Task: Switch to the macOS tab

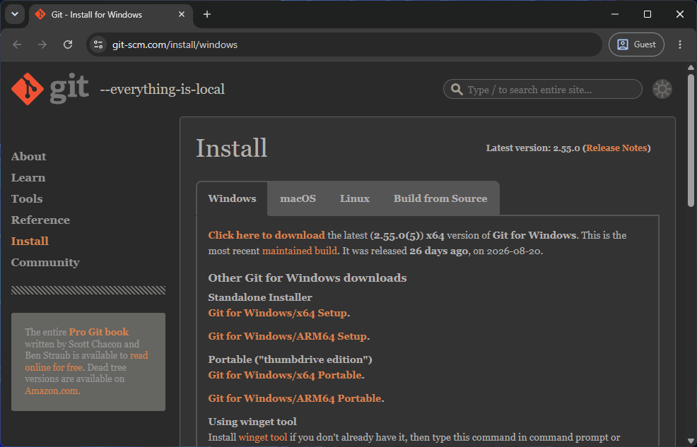Action: [298, 198]
